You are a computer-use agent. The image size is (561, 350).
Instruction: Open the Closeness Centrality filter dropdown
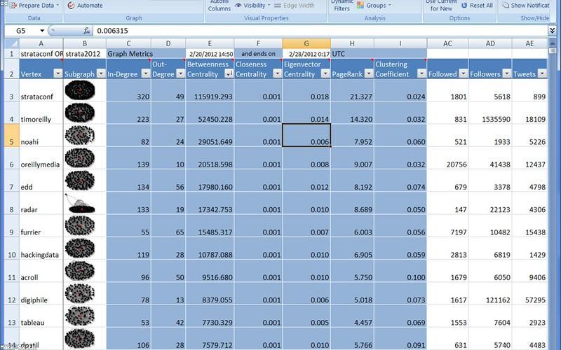click(x=277, y=73)
